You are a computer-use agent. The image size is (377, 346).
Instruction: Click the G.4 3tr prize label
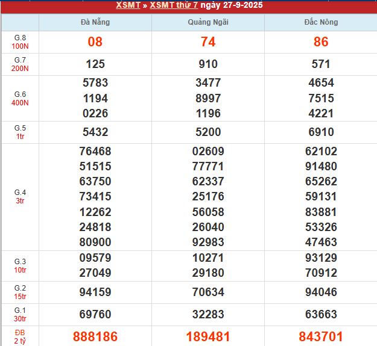point(20,196)
